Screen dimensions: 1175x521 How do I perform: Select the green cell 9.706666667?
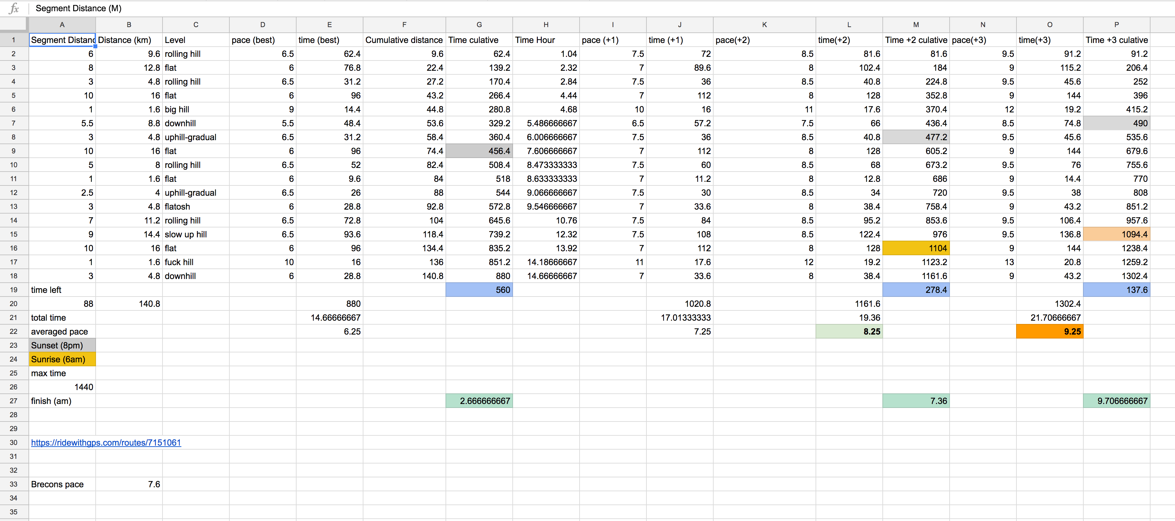click(x=1117, y=401)
